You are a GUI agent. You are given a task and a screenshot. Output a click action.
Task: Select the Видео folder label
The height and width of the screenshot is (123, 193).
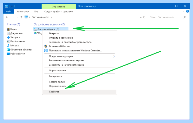coord(13,29)
